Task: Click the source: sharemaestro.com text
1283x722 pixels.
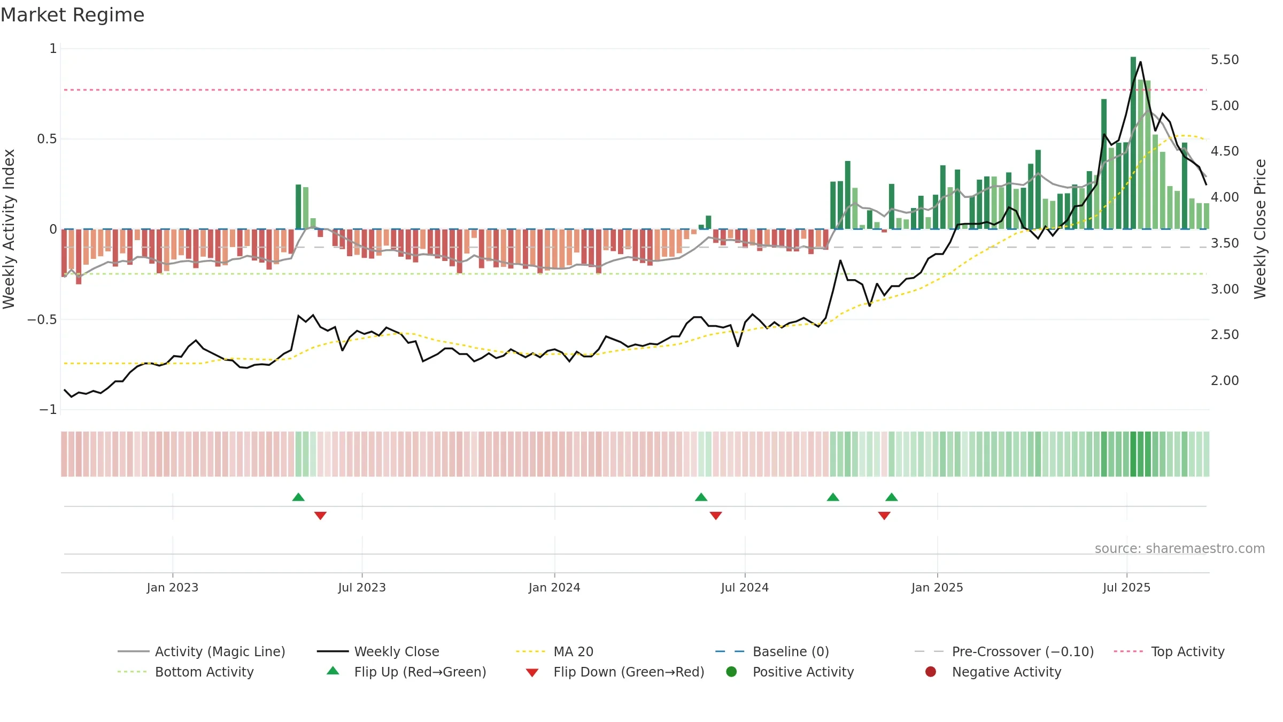Action: click(1179, 549)
